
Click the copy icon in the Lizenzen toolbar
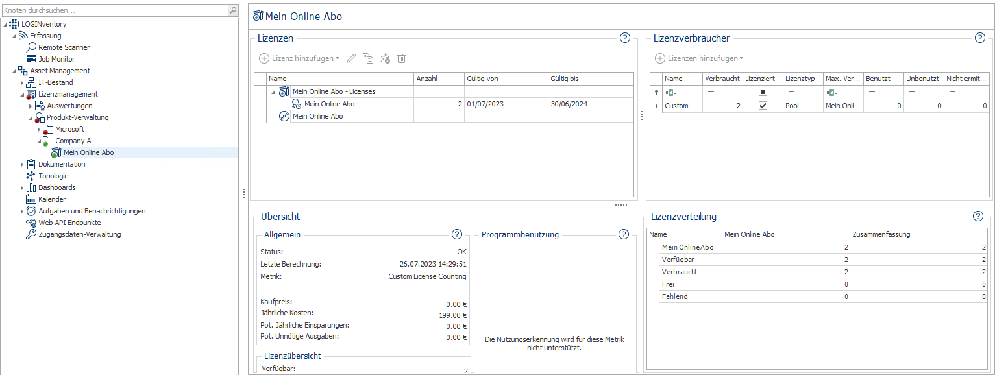coord(368,58)
